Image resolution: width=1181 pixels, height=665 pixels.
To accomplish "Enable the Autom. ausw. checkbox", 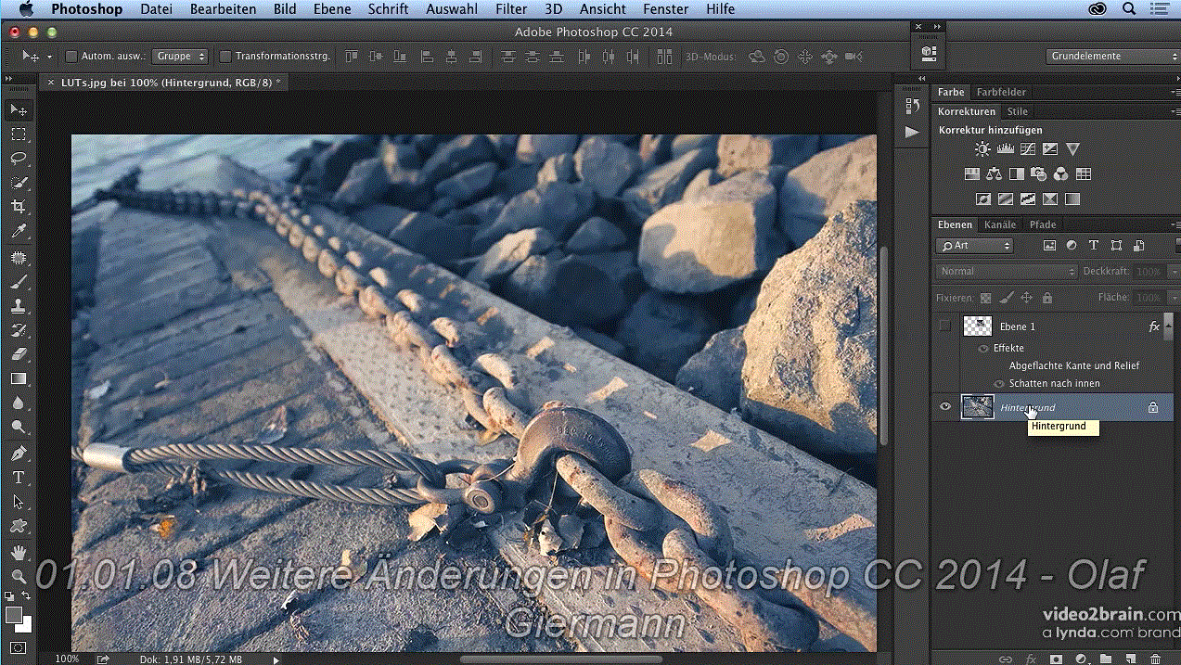I will pos(71,57).
